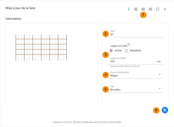Select the single square layout icon
The width and height of the screenshot is (174, 127).
(x=158, y=9)
